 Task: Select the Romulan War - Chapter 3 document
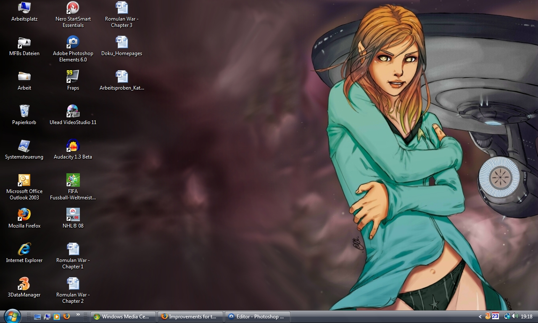tap(122, 8)
